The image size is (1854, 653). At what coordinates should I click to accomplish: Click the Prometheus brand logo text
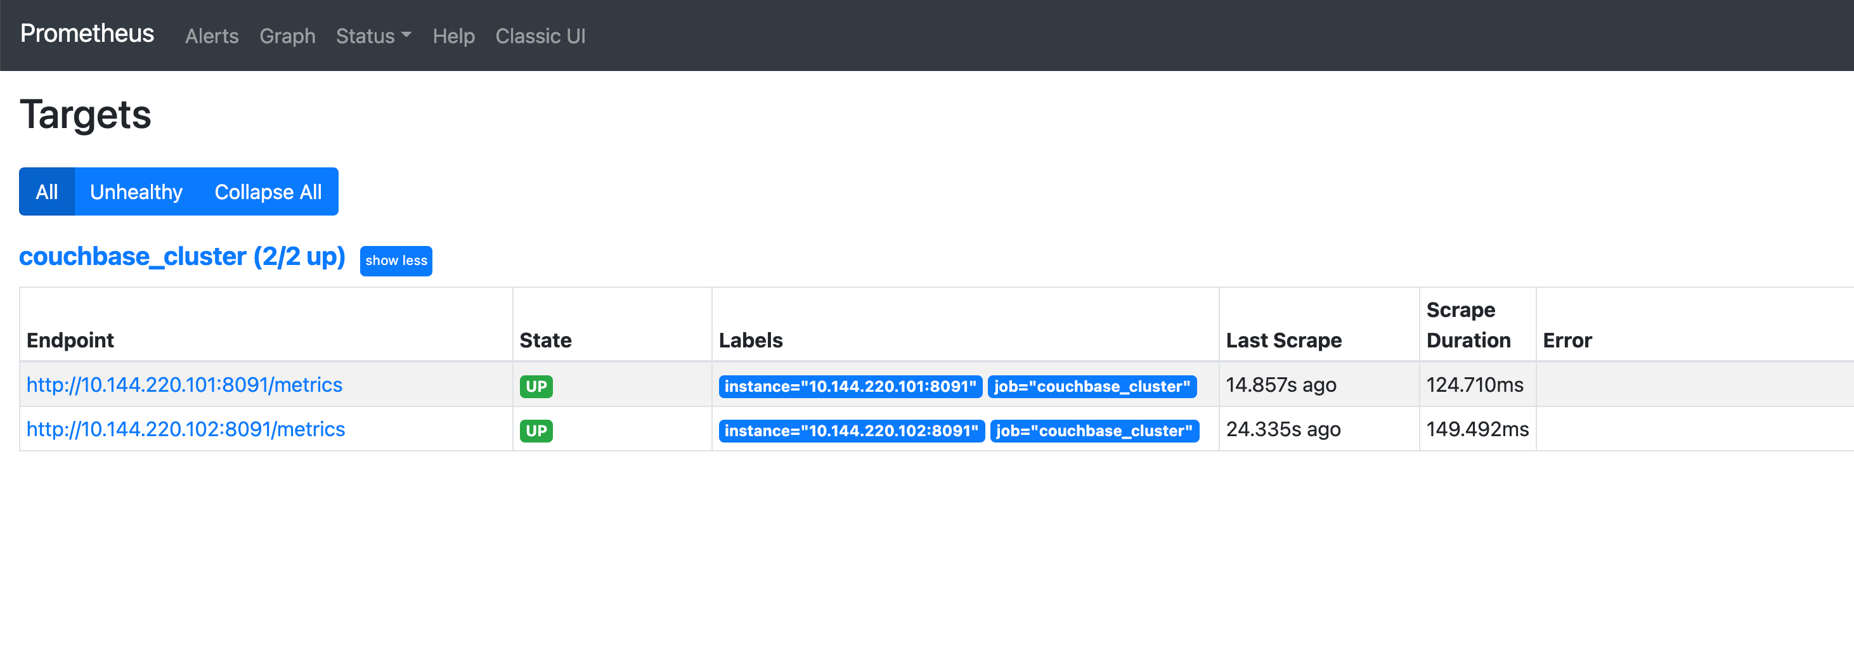coord(86,34)
